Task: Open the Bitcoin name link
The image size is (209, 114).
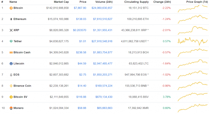Action: (x=18, y=8)
